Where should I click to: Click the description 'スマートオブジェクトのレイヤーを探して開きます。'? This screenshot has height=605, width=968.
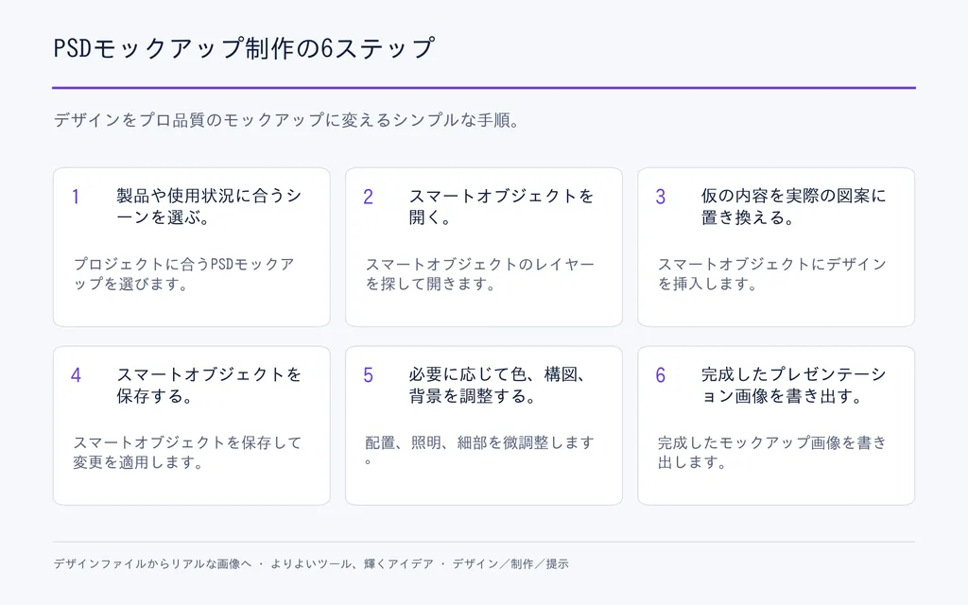[x=479, y=273]
